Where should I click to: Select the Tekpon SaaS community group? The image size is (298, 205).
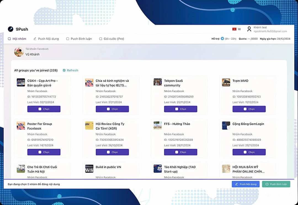pyautogui.click(x=181, y=109)
